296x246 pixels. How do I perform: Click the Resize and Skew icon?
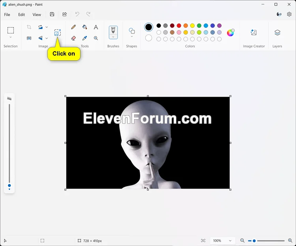click(57, 33)
